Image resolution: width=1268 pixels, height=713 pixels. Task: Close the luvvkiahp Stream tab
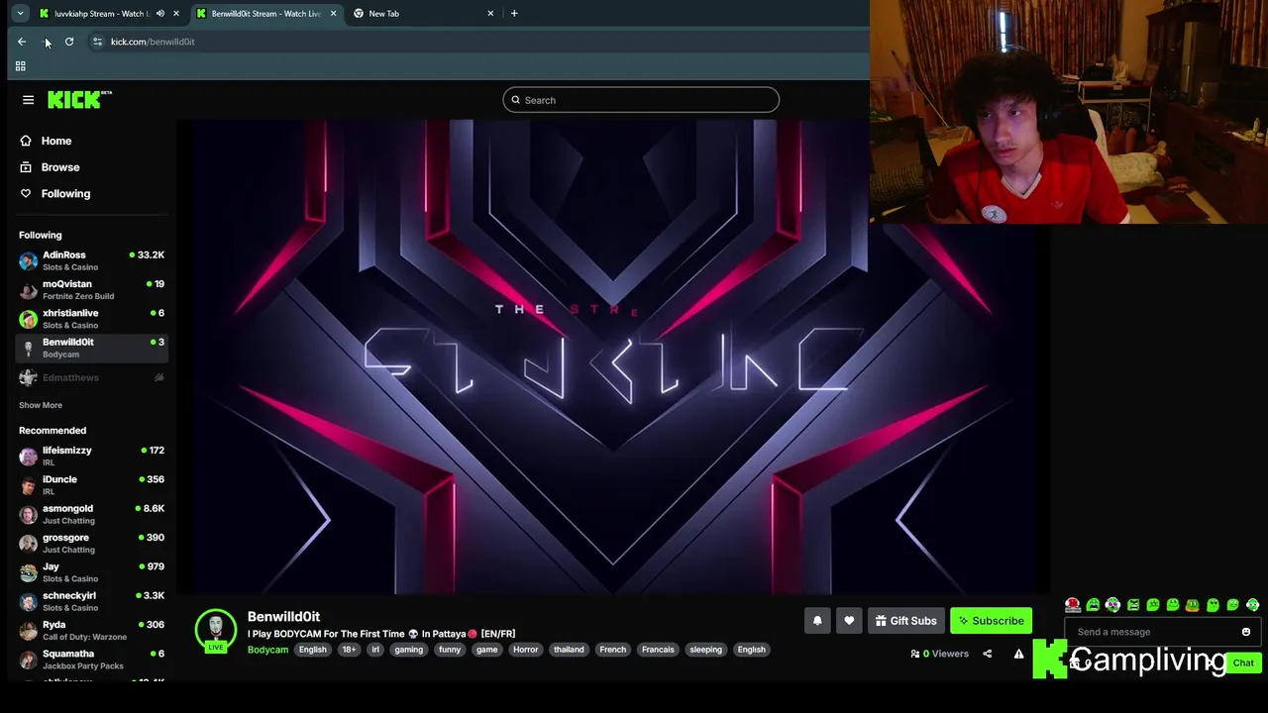176,13
